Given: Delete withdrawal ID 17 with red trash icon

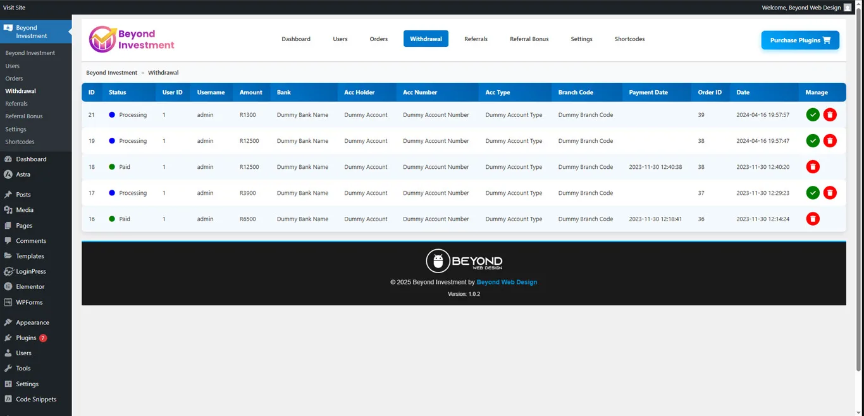Looking at the screenshot, I should click(830, 193).
